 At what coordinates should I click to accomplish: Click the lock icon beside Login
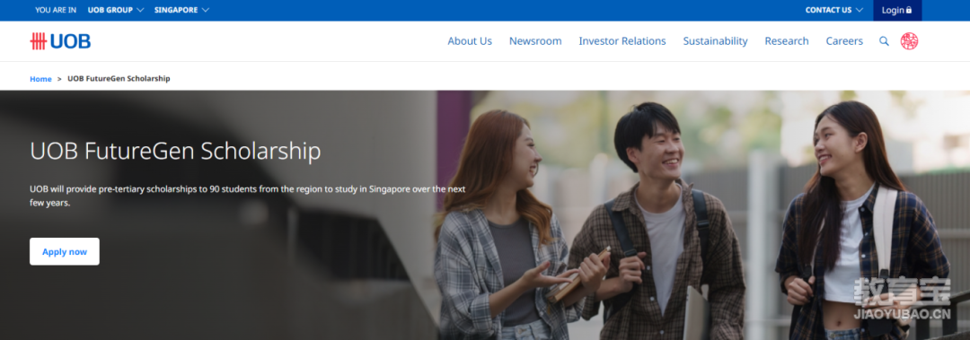[x=909, y=10]
